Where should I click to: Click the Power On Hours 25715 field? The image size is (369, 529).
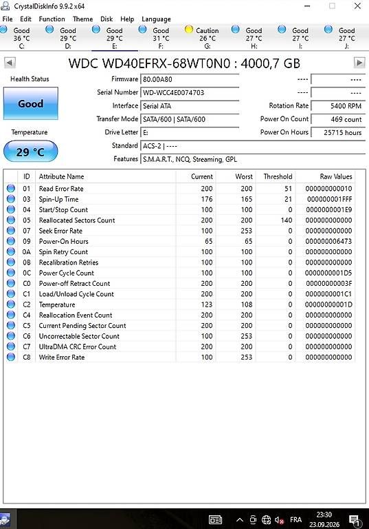pos(338,132)
